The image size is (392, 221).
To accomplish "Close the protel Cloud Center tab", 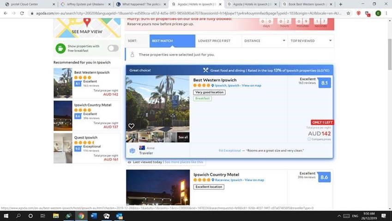I will pyautogui.click(x=54, y=4).
